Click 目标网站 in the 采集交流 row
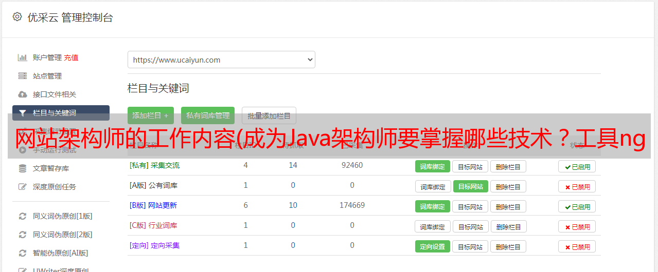 coord(470,166)
